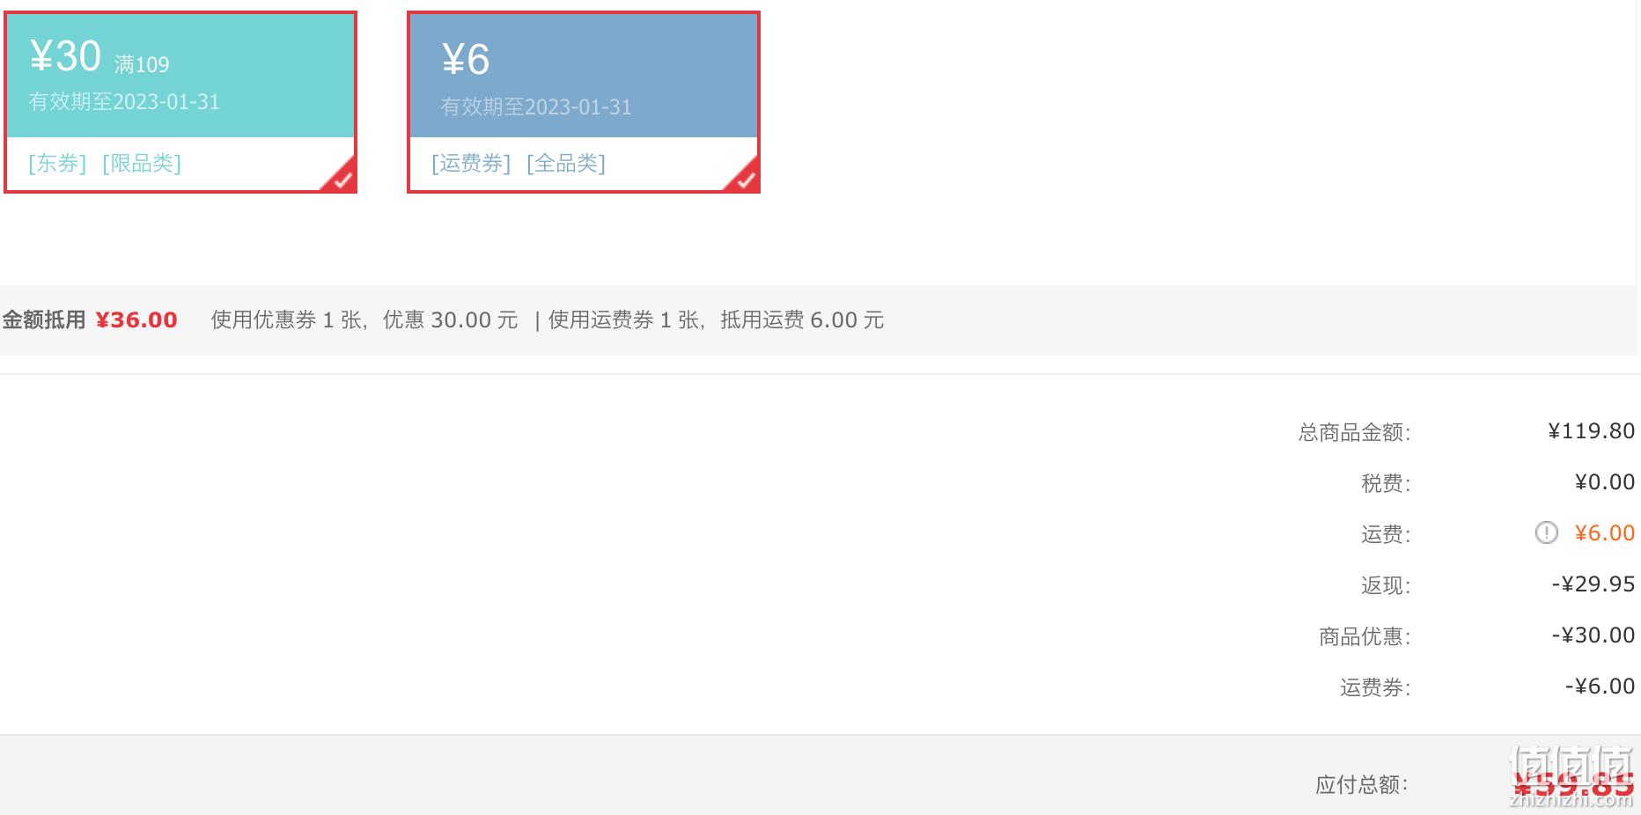
Task: Toggle the ¥6 shipping coupon checkmark corner
Action: [x=744, y=178]
